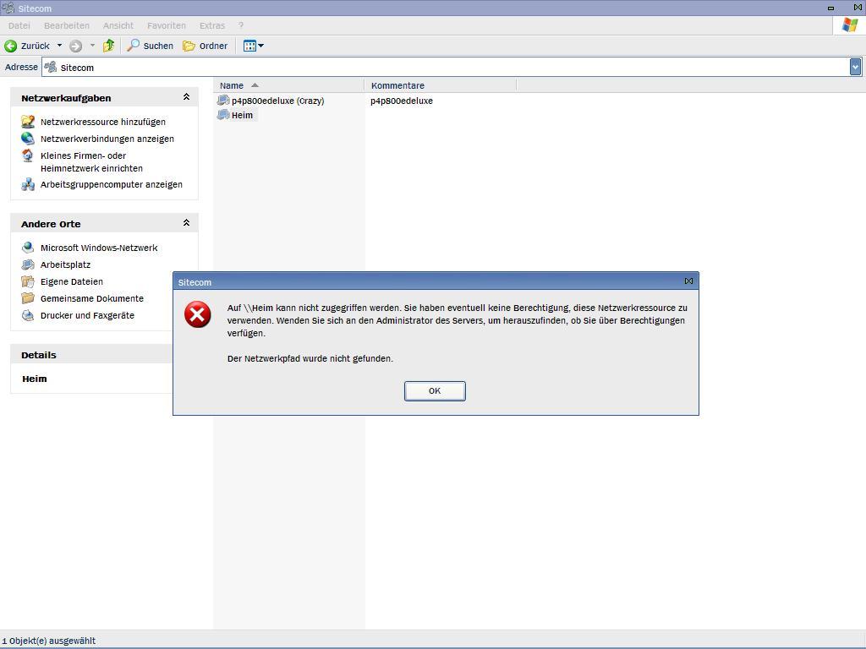Click the forward navigation arrow icon

tap(75, 46)
